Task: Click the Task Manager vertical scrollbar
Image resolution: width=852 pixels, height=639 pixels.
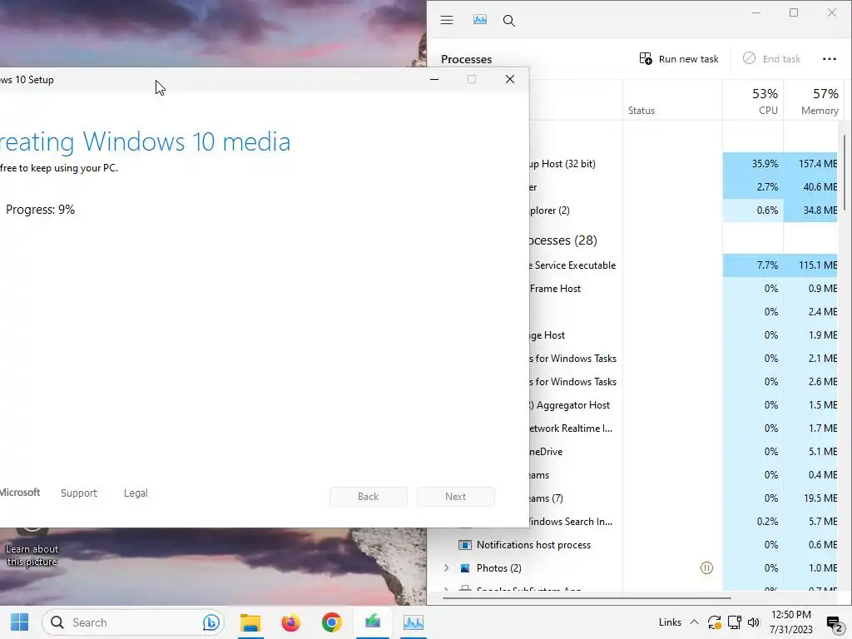Action: [x=845, y=173]
